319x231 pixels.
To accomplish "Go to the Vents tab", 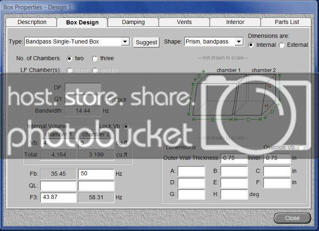I will 184,22.
